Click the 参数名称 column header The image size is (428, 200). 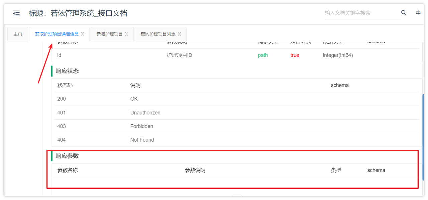68,170
